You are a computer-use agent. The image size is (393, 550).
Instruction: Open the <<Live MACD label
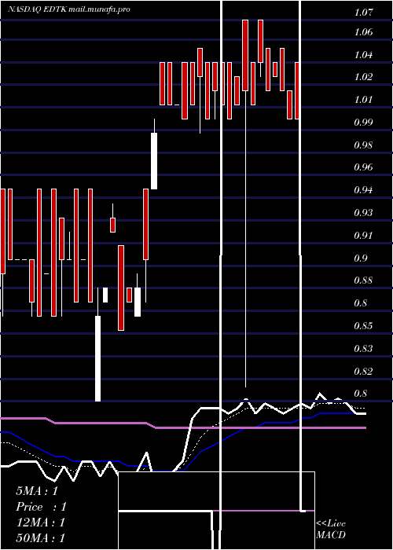pos(331,529)
